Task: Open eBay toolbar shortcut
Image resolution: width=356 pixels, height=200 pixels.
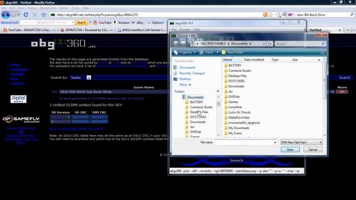Action: point(137,22)
